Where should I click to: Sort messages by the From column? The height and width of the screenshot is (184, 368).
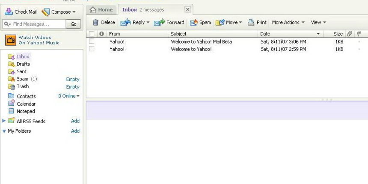click(137, 34)
